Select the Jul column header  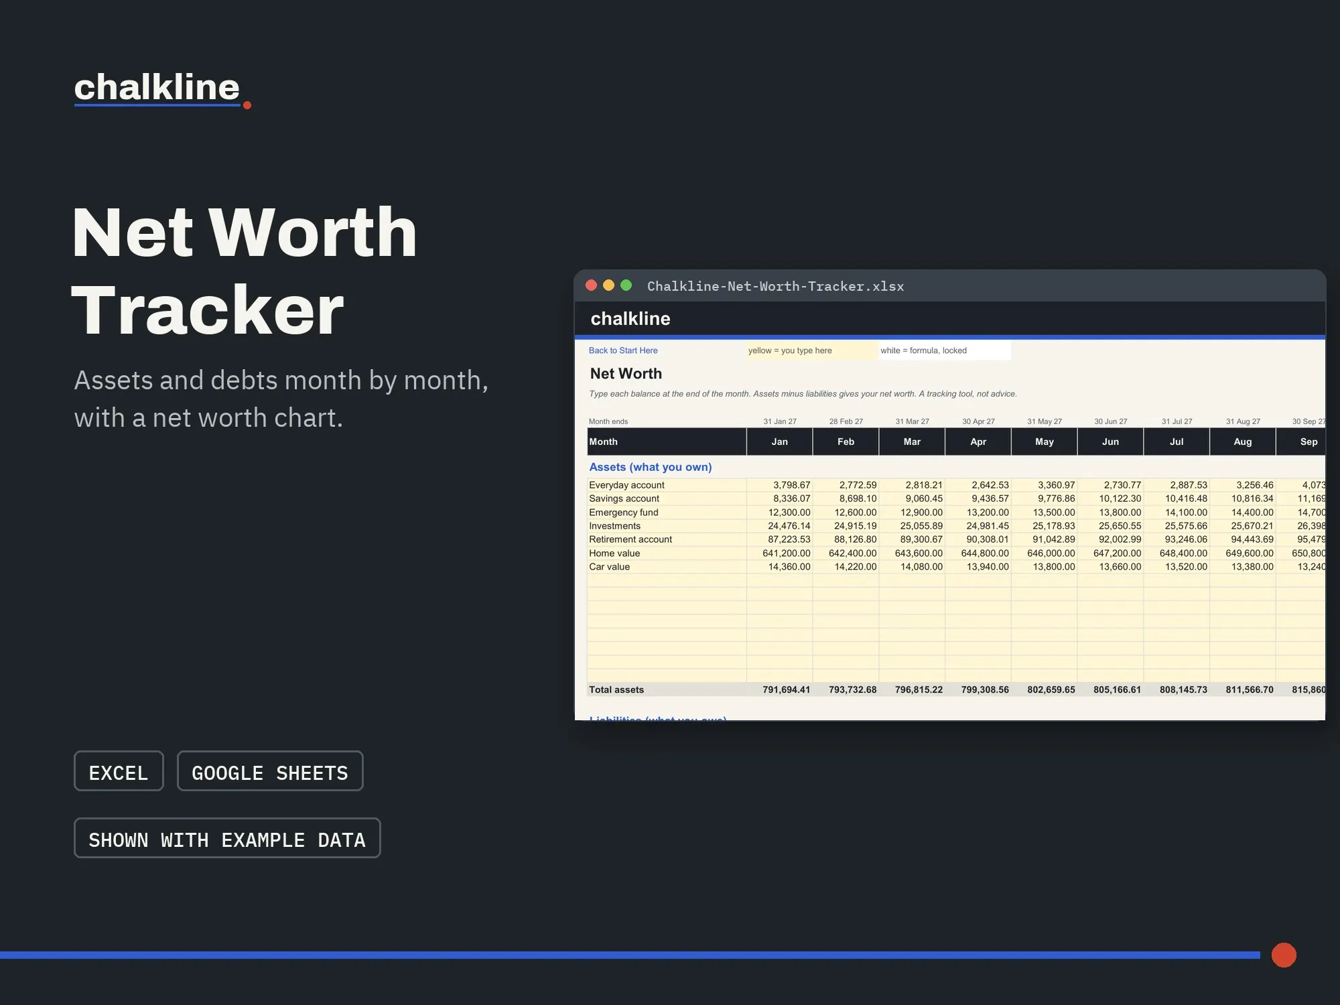[x=1177, y=442]
